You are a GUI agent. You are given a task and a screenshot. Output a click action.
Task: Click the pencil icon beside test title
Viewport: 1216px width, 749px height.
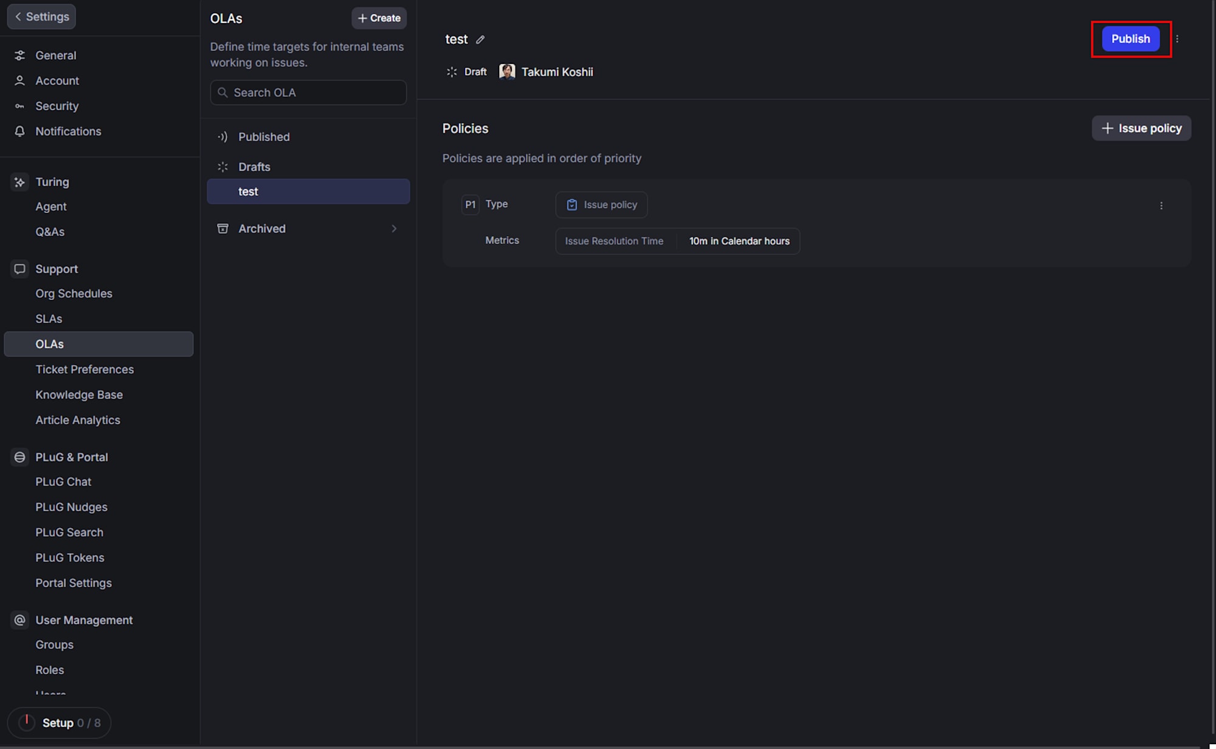480,40
